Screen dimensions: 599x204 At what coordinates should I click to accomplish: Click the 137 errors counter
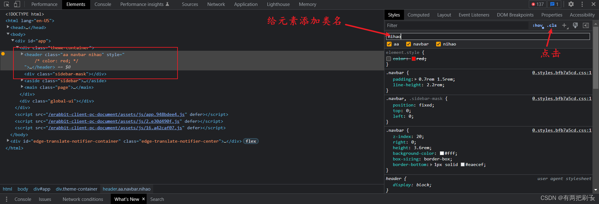click(538, 4)
